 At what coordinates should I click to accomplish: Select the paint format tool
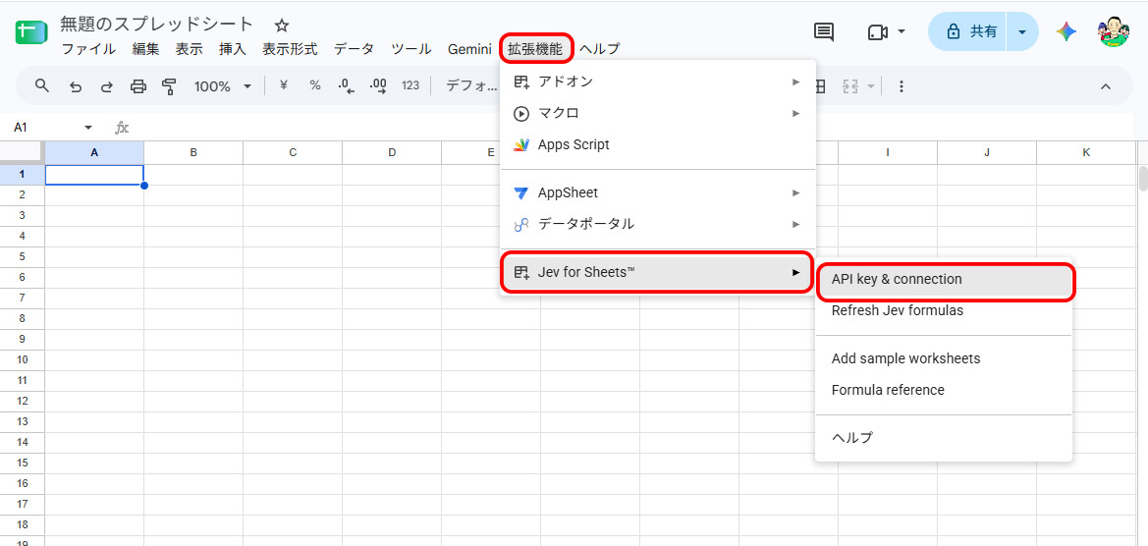pos(170,86)
